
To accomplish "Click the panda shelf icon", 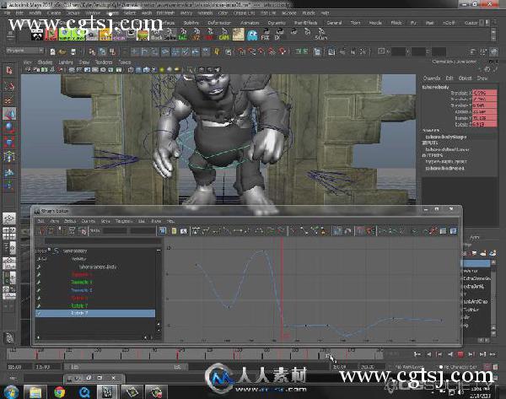I will (37, 35).
